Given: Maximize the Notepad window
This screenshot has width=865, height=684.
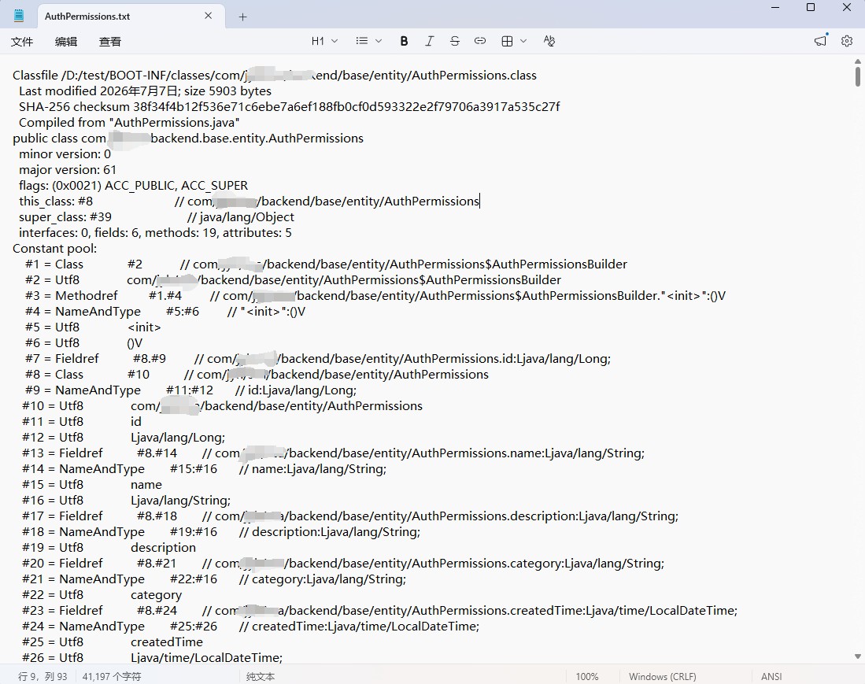Looking at the screenshot, I should [811, 8].
